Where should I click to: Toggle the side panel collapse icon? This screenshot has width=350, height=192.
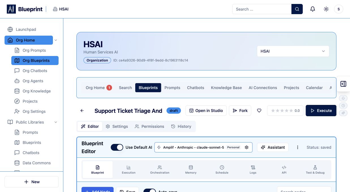click(x=343, y=84)
